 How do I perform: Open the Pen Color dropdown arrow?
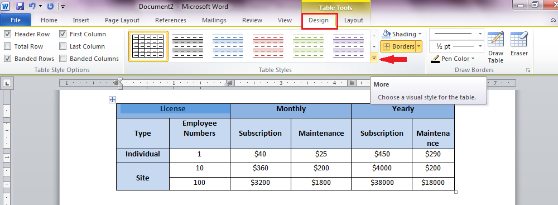(x=473, y=59)
